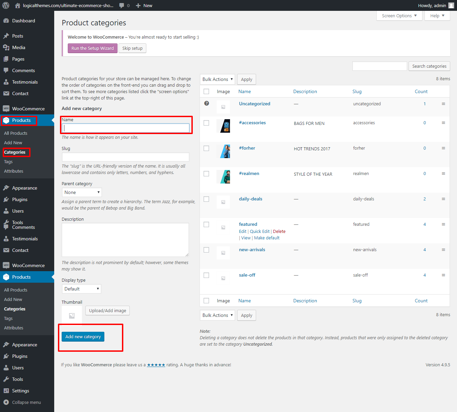
Task: Click Upload/Add image button
Action: point(107,310)
